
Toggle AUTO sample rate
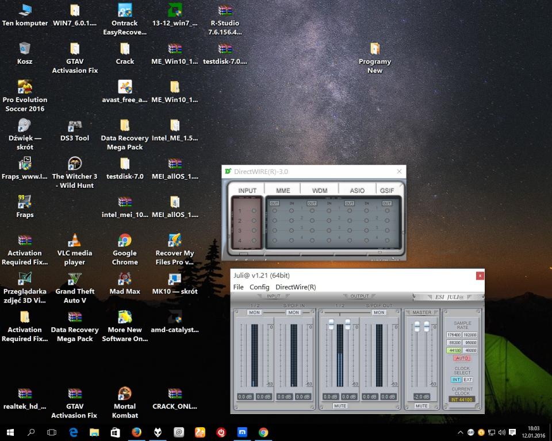(462, 358)
